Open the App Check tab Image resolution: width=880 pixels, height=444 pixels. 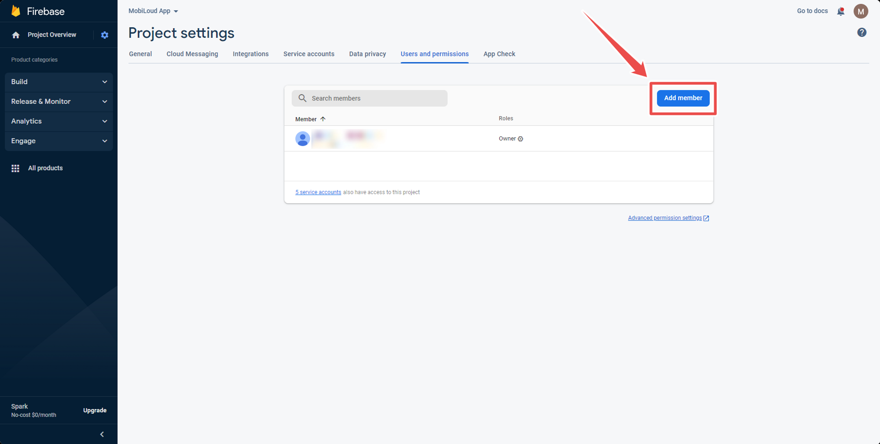click(499, 54)
